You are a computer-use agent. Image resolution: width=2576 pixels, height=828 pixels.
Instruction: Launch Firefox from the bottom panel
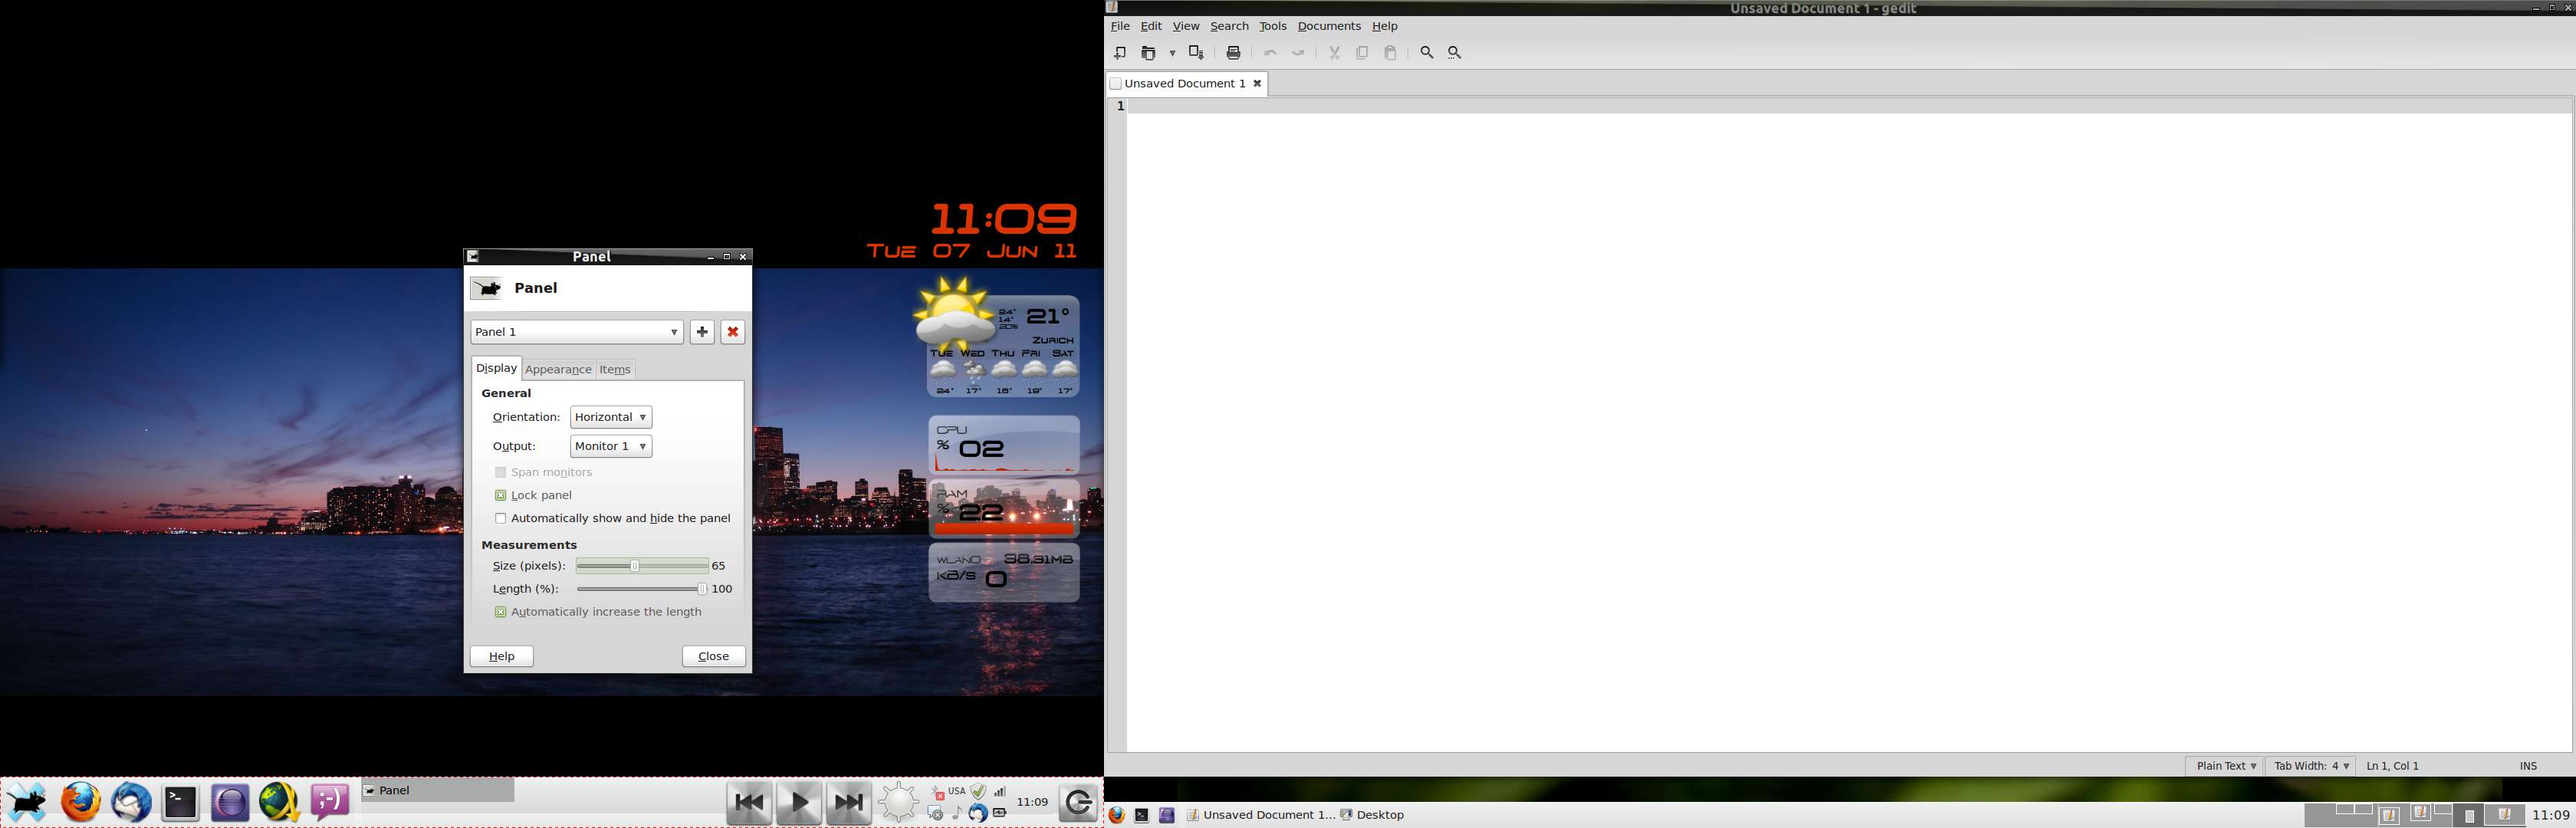tap(81, 802)
